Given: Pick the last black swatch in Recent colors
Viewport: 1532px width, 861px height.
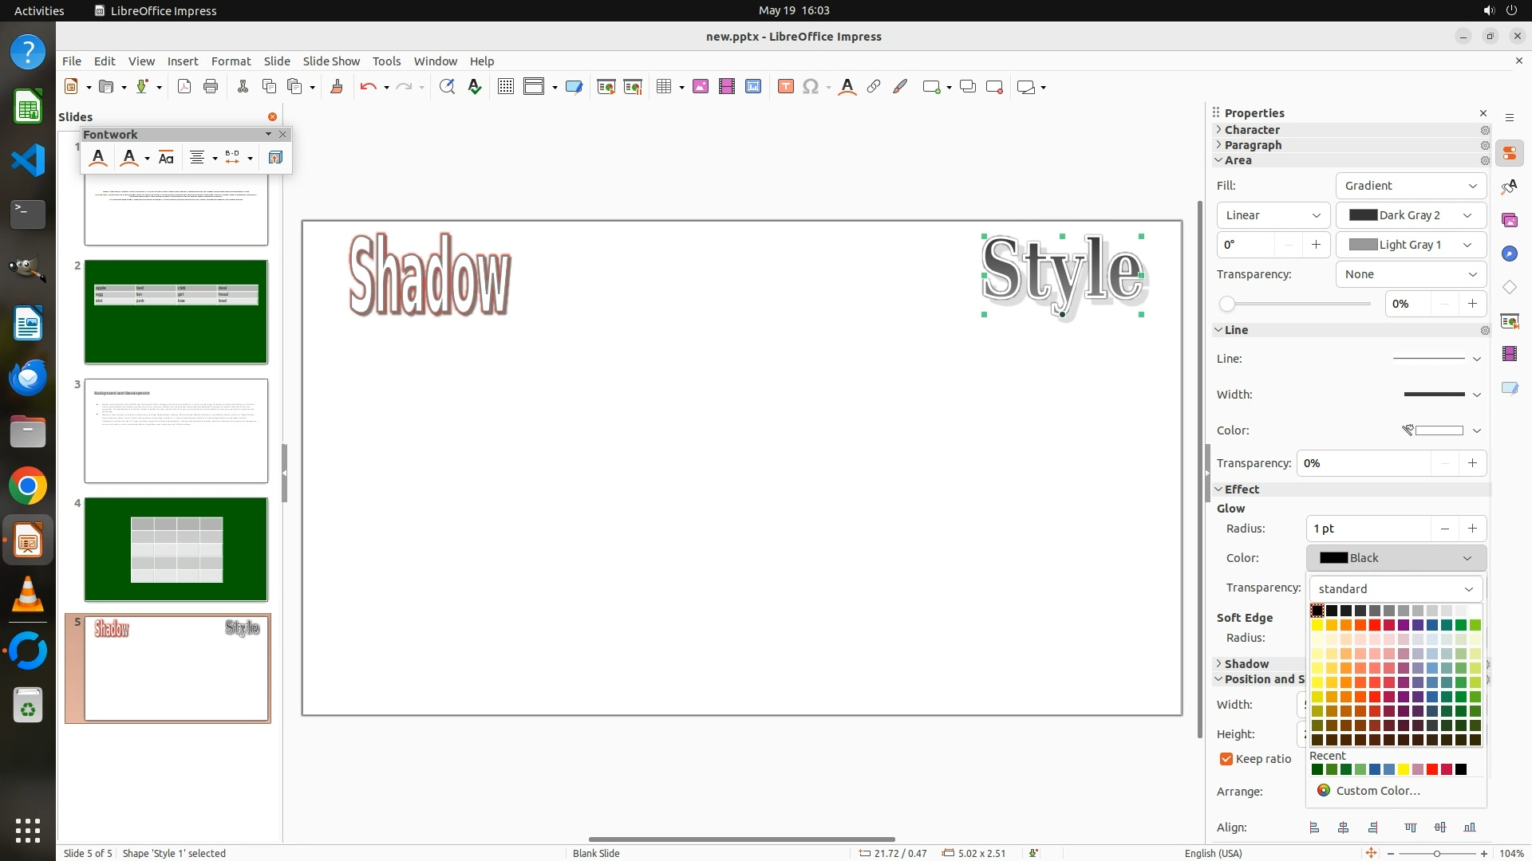Looking at the screenshot, I should coord(1461,770).
